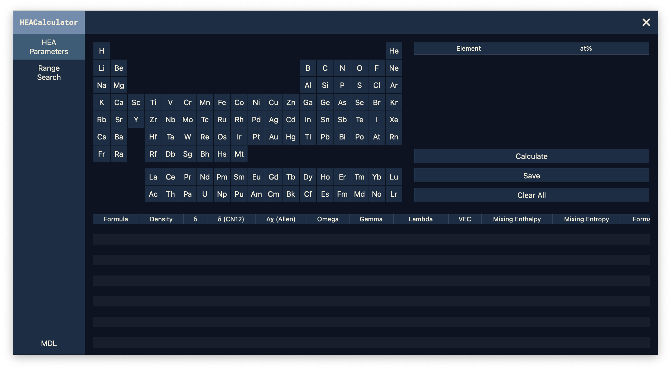This screenshot has height=370, width=671.
Task: Save the current results
Action: 531,176
